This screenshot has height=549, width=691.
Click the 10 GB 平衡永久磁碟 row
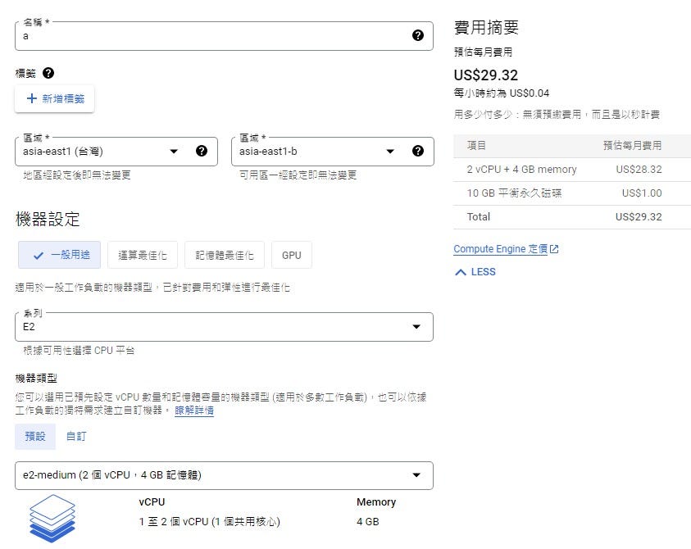(572, 193)
